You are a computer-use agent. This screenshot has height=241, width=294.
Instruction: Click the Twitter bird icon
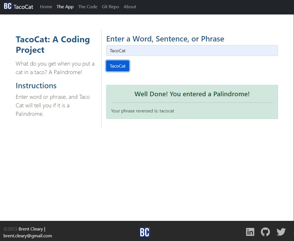(x=281, y=232)
